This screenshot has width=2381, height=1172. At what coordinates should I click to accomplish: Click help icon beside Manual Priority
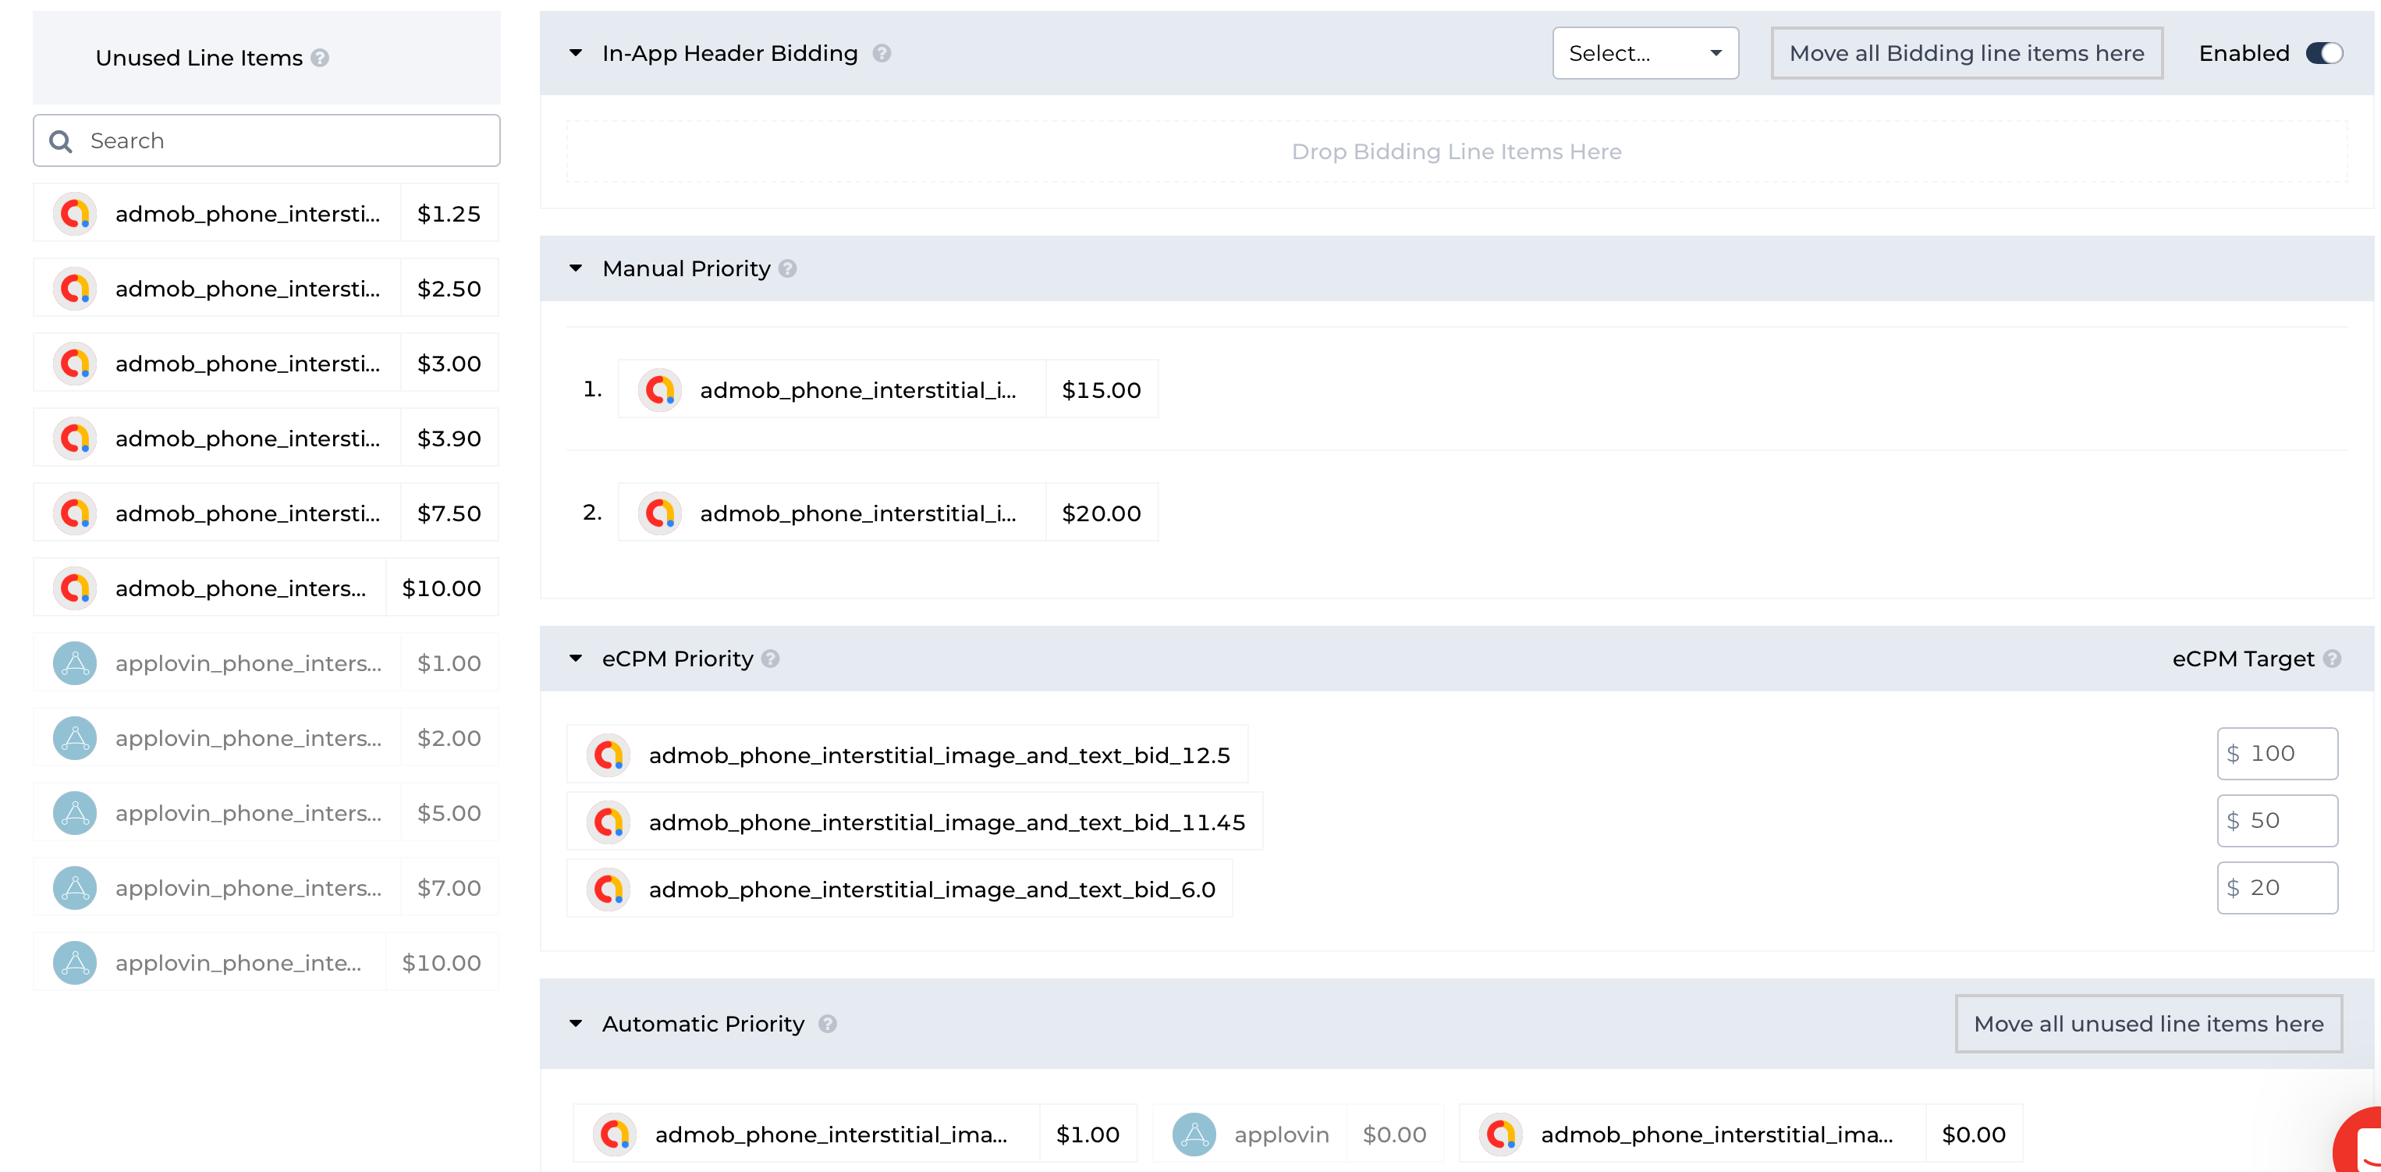coord(787,269)
